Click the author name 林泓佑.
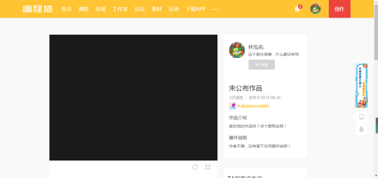This screenshot has width=378, height=178. (x=256, y=47)
